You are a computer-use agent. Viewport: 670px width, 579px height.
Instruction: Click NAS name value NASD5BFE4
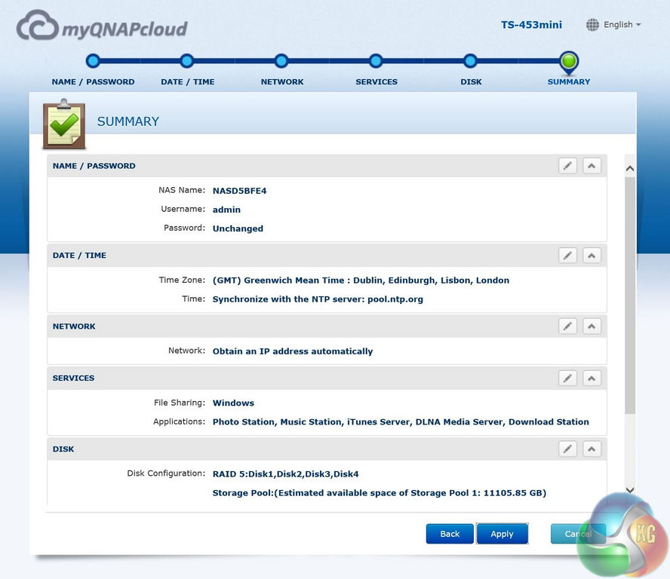240,191
